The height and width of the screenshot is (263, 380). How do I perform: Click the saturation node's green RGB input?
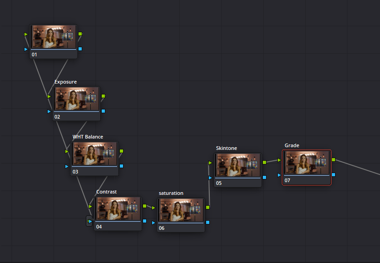click(x=153, y=208)
